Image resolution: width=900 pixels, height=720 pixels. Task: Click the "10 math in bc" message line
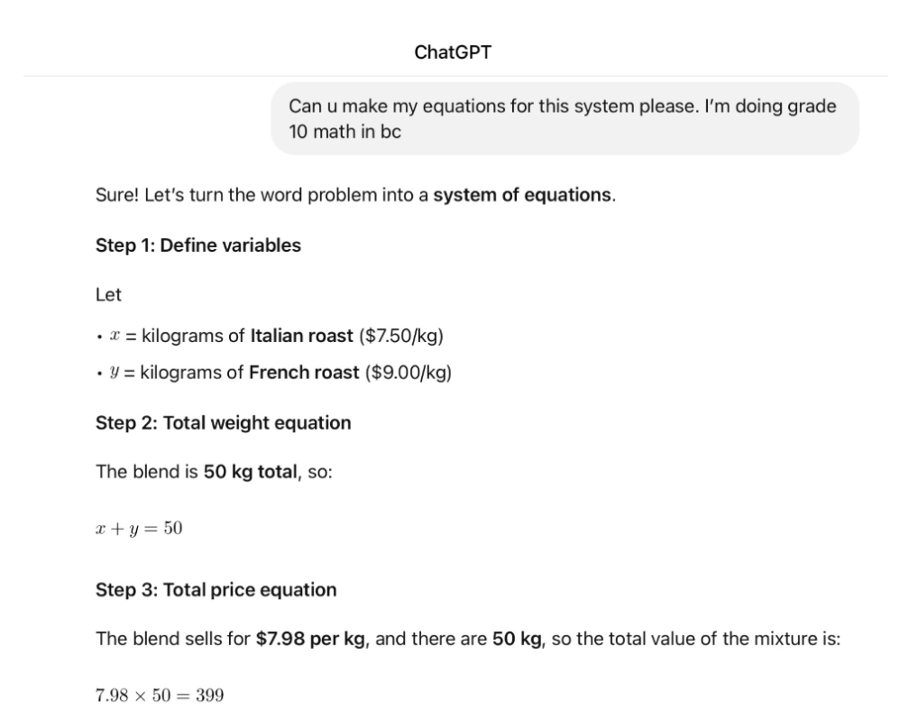click(345, 132)
